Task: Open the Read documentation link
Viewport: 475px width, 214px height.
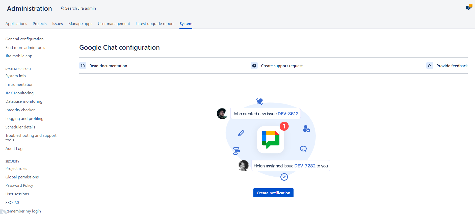Action: pyautogui.click(x=108, y=66)
